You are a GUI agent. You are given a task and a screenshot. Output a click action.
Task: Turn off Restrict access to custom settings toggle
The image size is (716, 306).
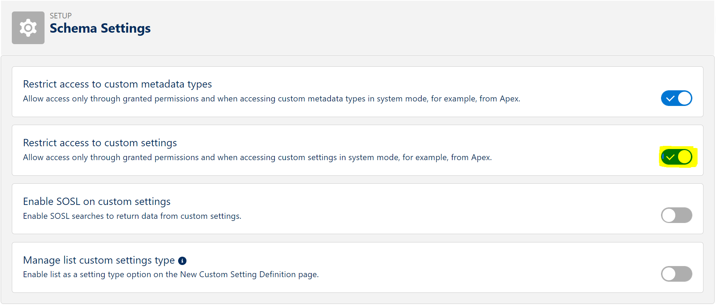676,157
